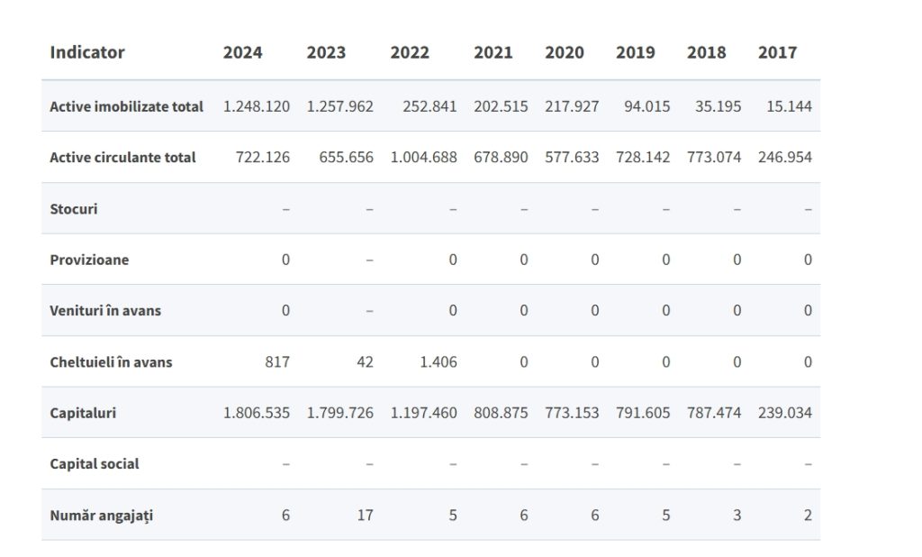Click the 2024 column header
The image size is (922, 557).
coord(243,52)
